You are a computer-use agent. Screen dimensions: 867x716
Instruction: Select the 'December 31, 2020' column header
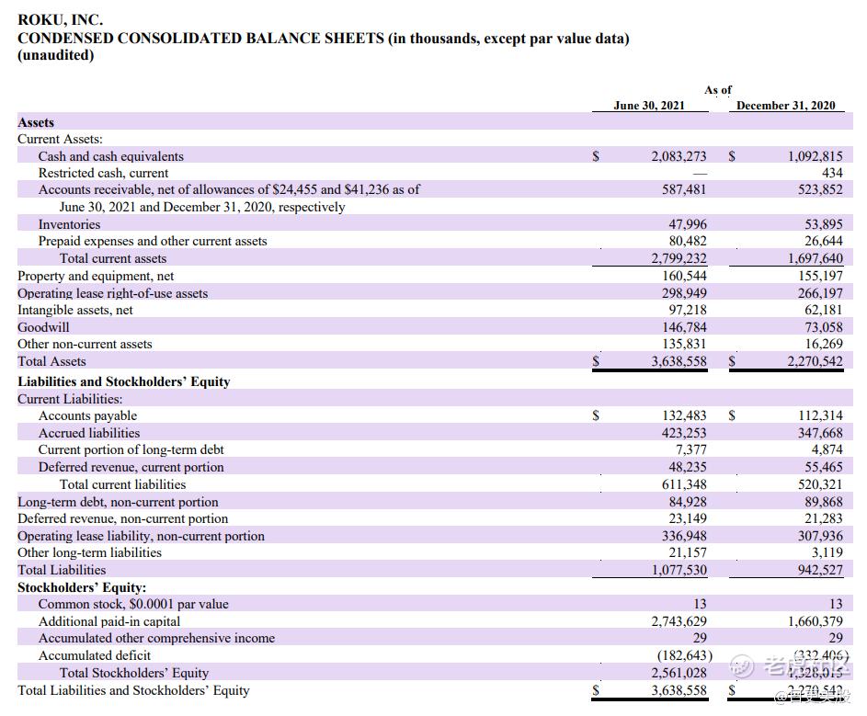[x=786, y=105]
